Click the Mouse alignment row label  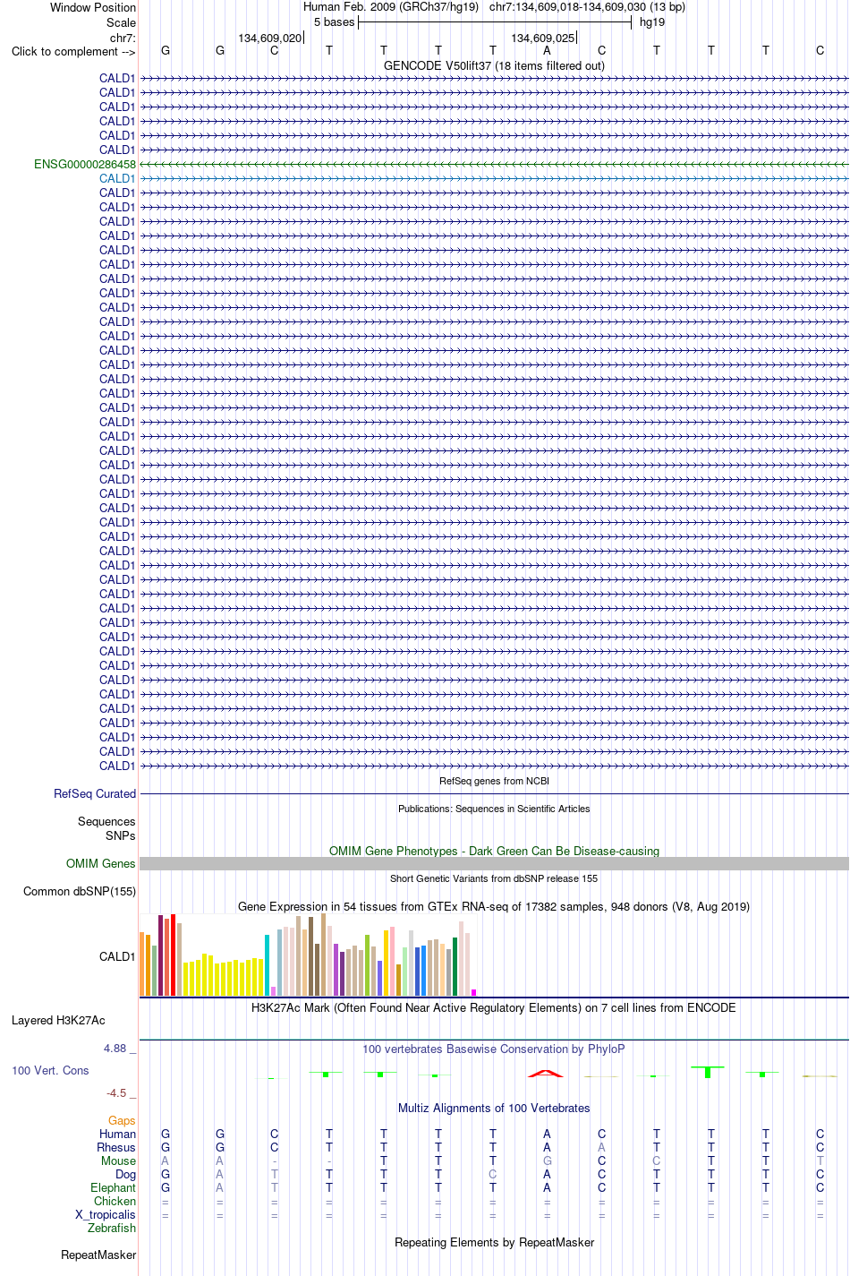118,1160
